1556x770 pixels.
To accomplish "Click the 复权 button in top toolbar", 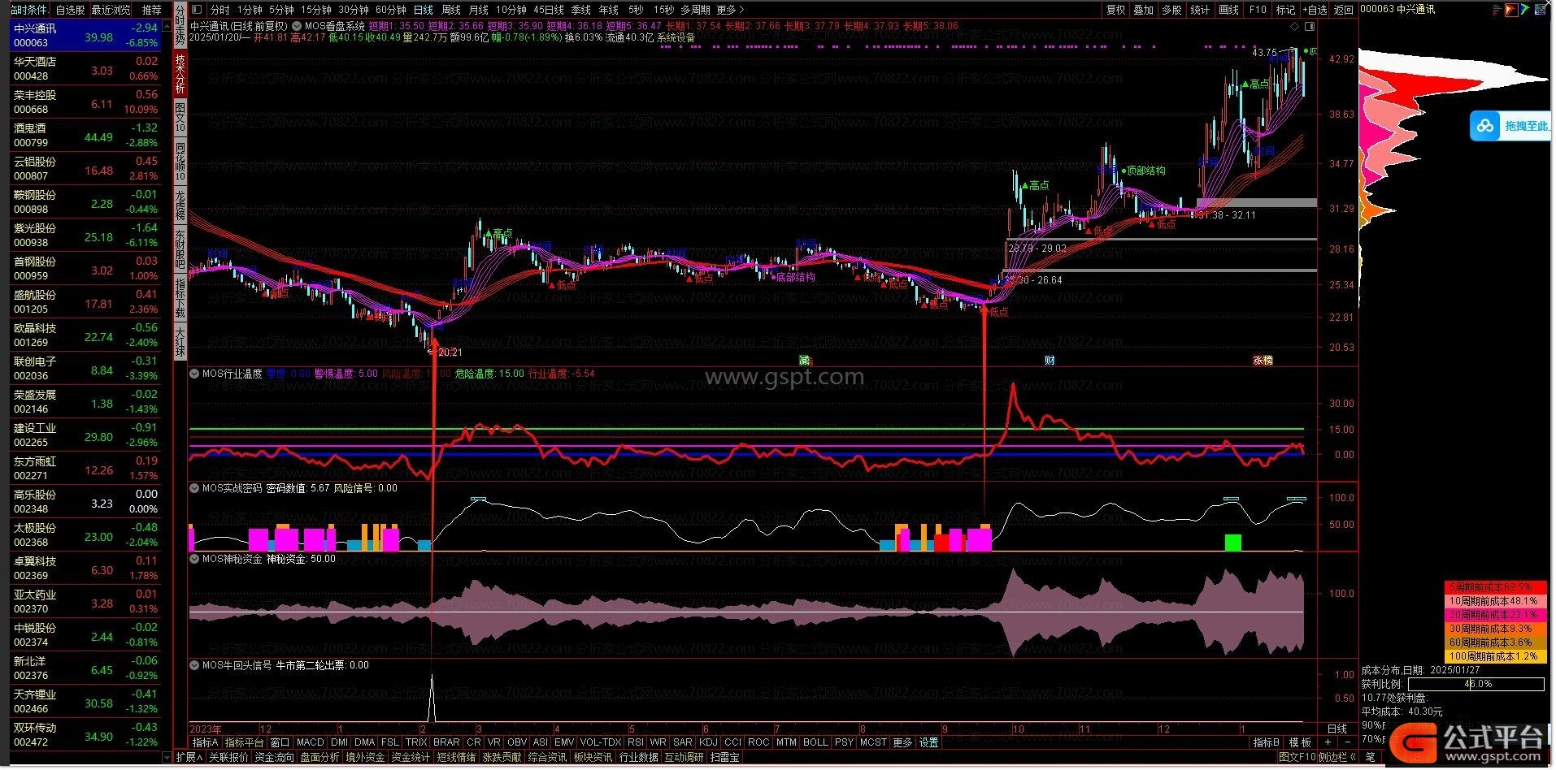I will (1115, 10).
